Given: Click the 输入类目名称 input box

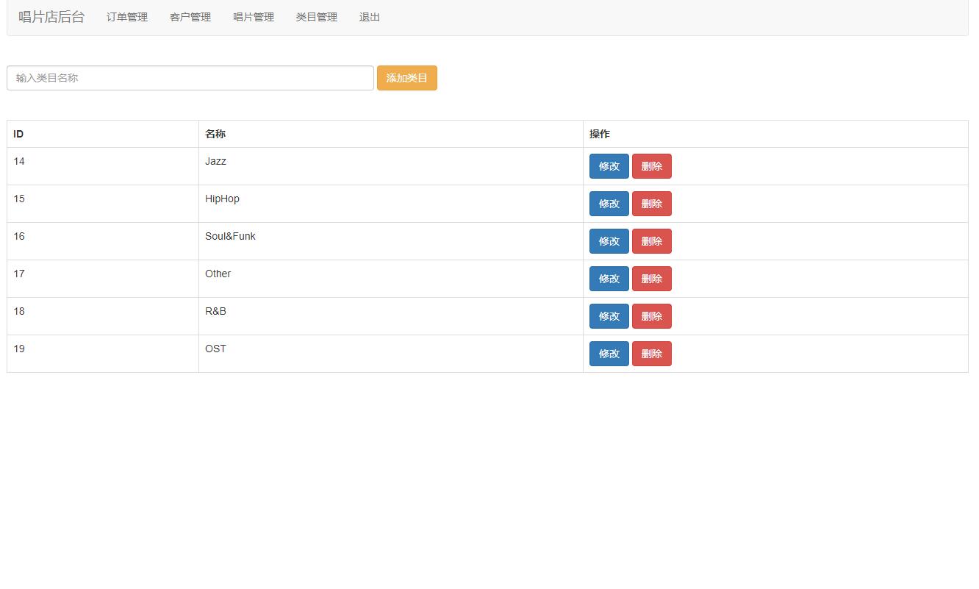Looking at the screenshot, I should pos(190,77).
